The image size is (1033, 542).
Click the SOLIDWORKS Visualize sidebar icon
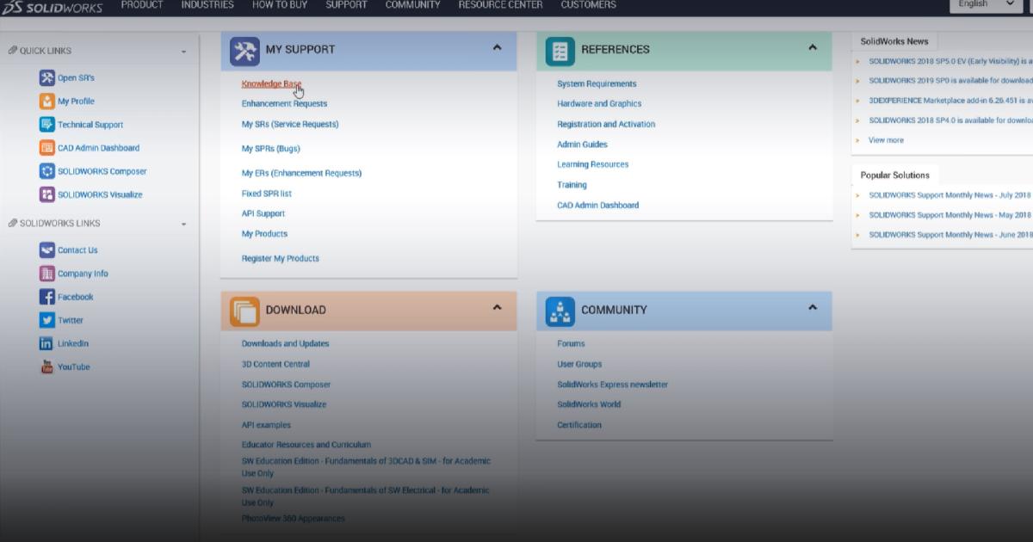pyautogui.click(x=46, y=194)
